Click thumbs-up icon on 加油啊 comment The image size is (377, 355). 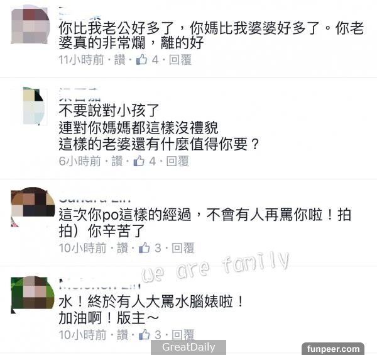tap(145, 334)
